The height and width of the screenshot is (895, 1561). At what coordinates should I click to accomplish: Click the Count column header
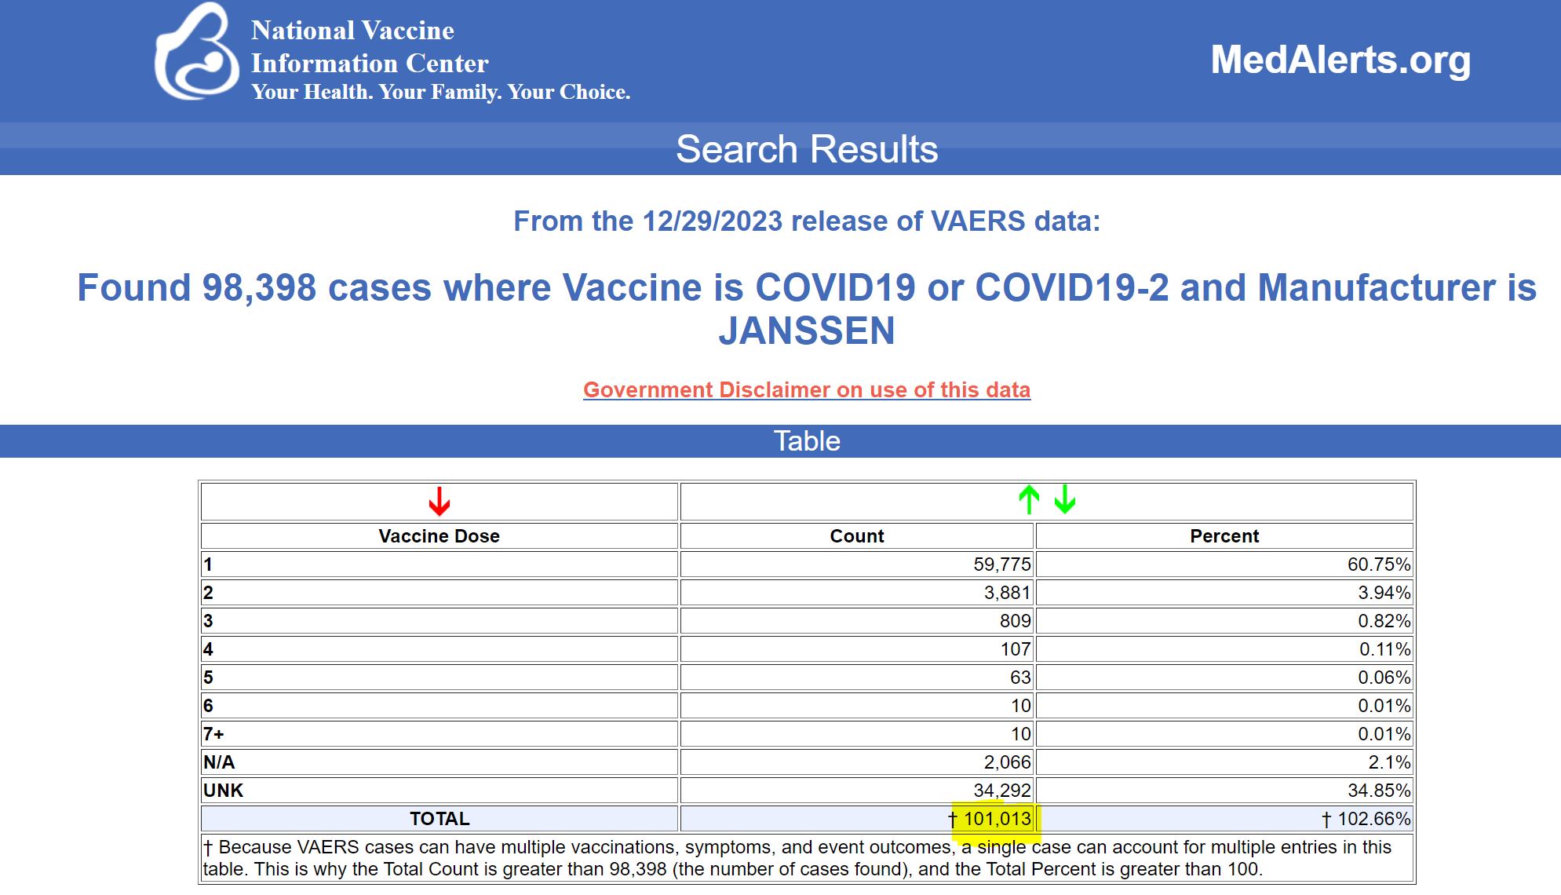coord(857,536)
